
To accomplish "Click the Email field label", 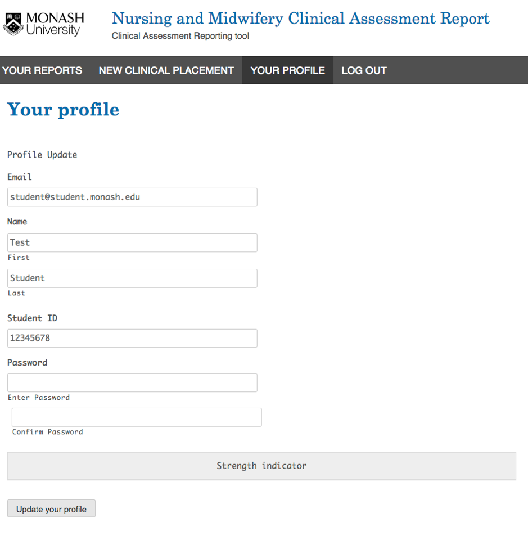I will pos(20,177).
